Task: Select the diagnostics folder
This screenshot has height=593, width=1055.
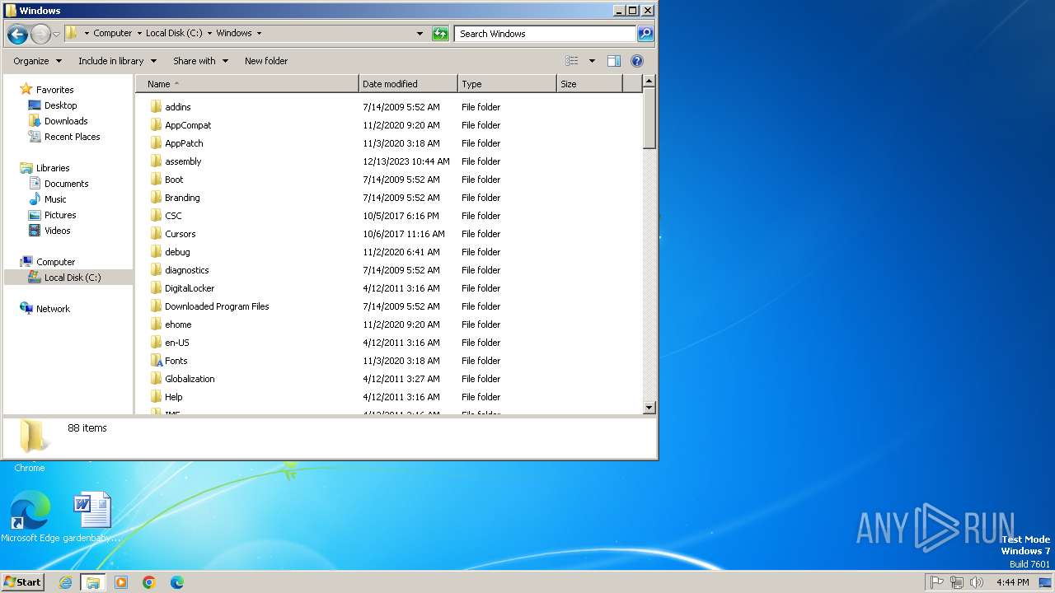Action: 186,270
